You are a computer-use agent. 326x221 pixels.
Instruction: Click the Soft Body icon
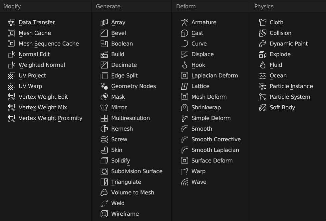(263, 107)
